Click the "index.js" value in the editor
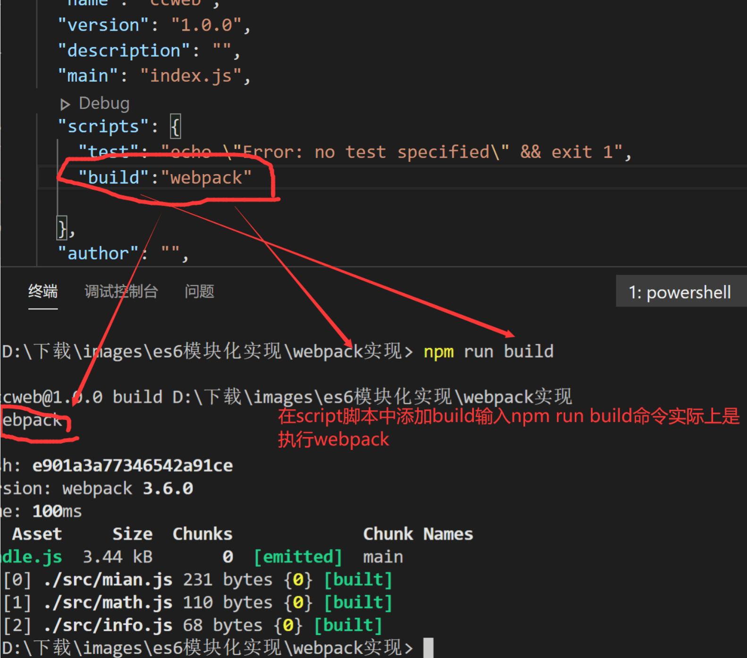The image size is (747, 658). pos(191,75)
